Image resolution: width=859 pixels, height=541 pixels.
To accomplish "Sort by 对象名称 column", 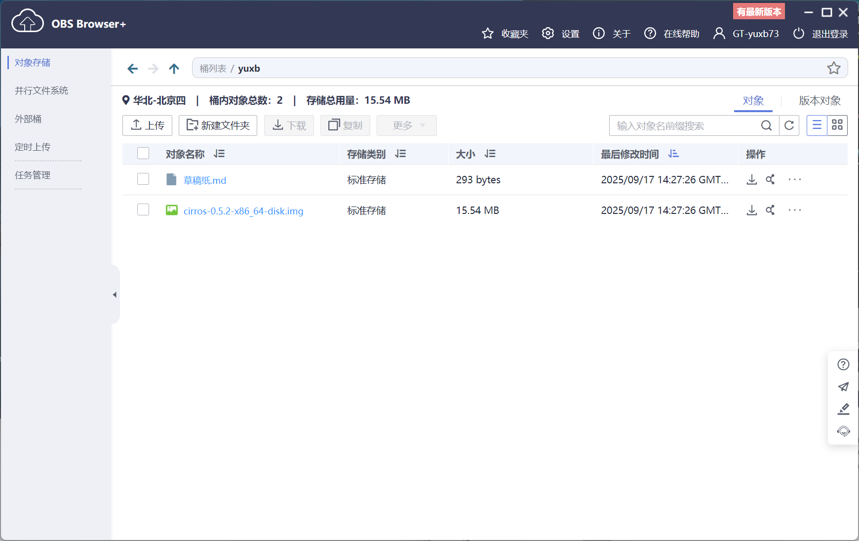I will point(219,154).
